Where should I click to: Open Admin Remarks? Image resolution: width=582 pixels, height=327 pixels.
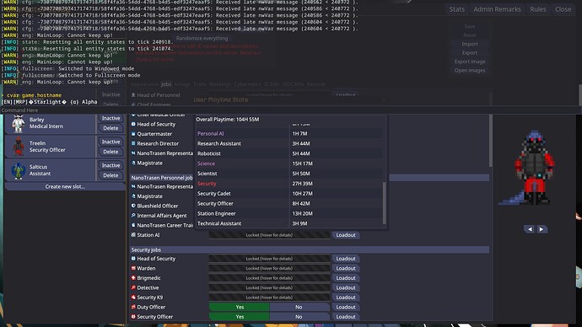pyautogui.click(x=497, y=9)
